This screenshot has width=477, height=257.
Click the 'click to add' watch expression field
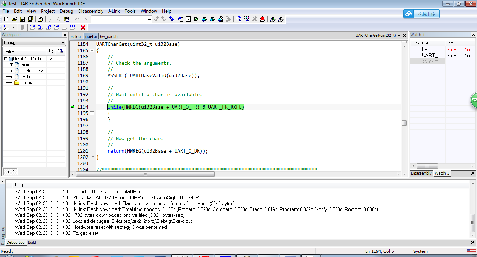point(428,61)
